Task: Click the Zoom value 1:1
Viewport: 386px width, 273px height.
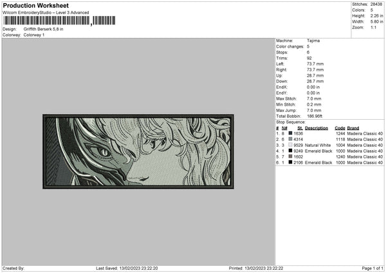Action: click(373, 27)
